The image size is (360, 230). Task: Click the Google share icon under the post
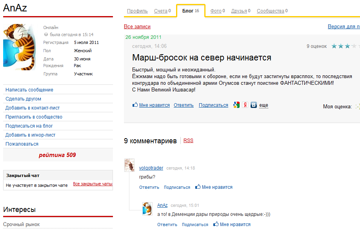coord(236,105)
